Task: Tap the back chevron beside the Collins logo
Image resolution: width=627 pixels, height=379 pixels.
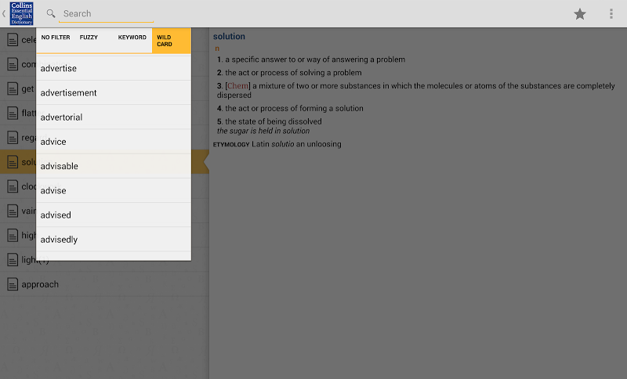Action: tap(4, 13)
